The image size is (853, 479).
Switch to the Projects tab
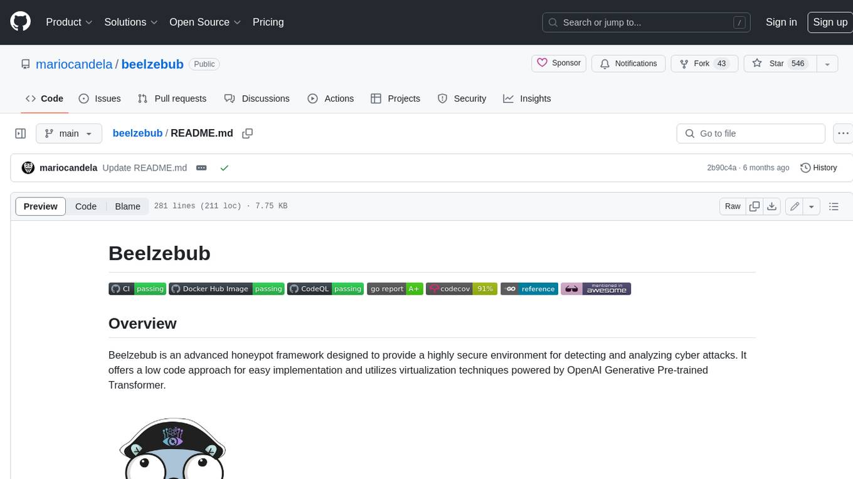point(396,98)
